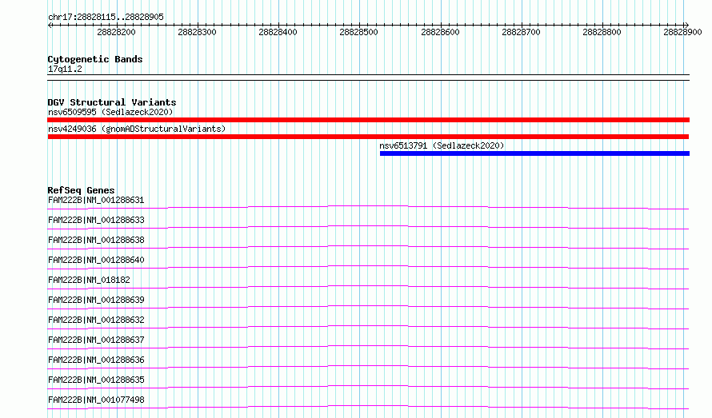Open transcript FAM222B|NM_001288631
This screenshot has width=712, height=418.
pyautogui.click(x=96, y=200)
